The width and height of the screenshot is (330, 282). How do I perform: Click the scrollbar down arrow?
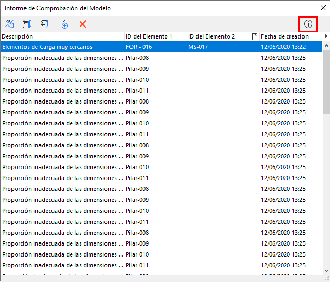tap(326, 271)
